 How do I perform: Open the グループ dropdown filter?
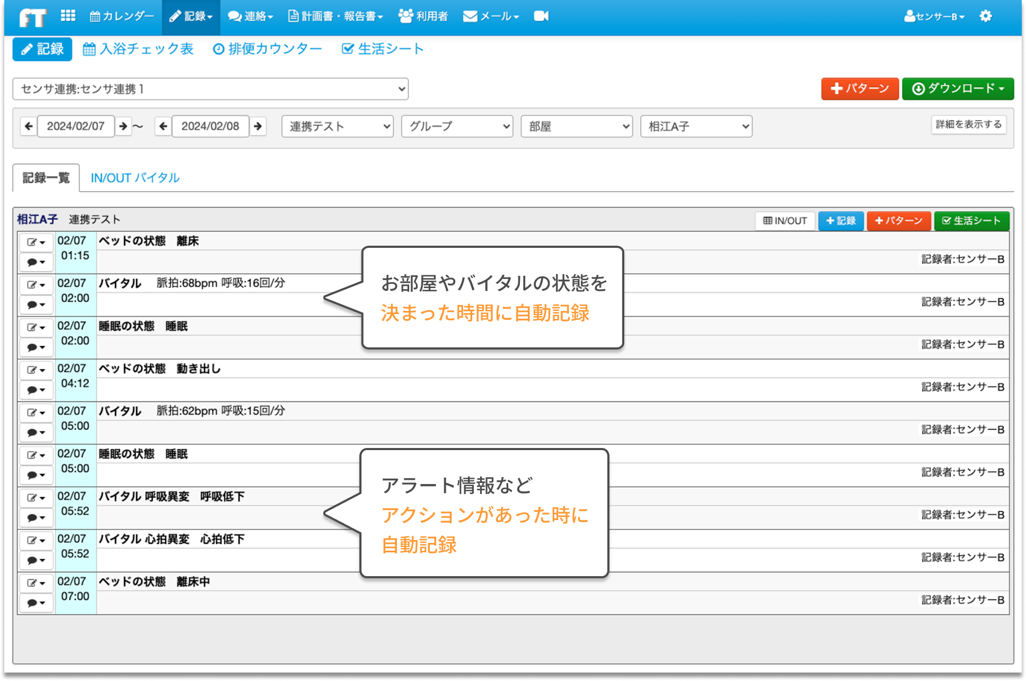(456, 126)
